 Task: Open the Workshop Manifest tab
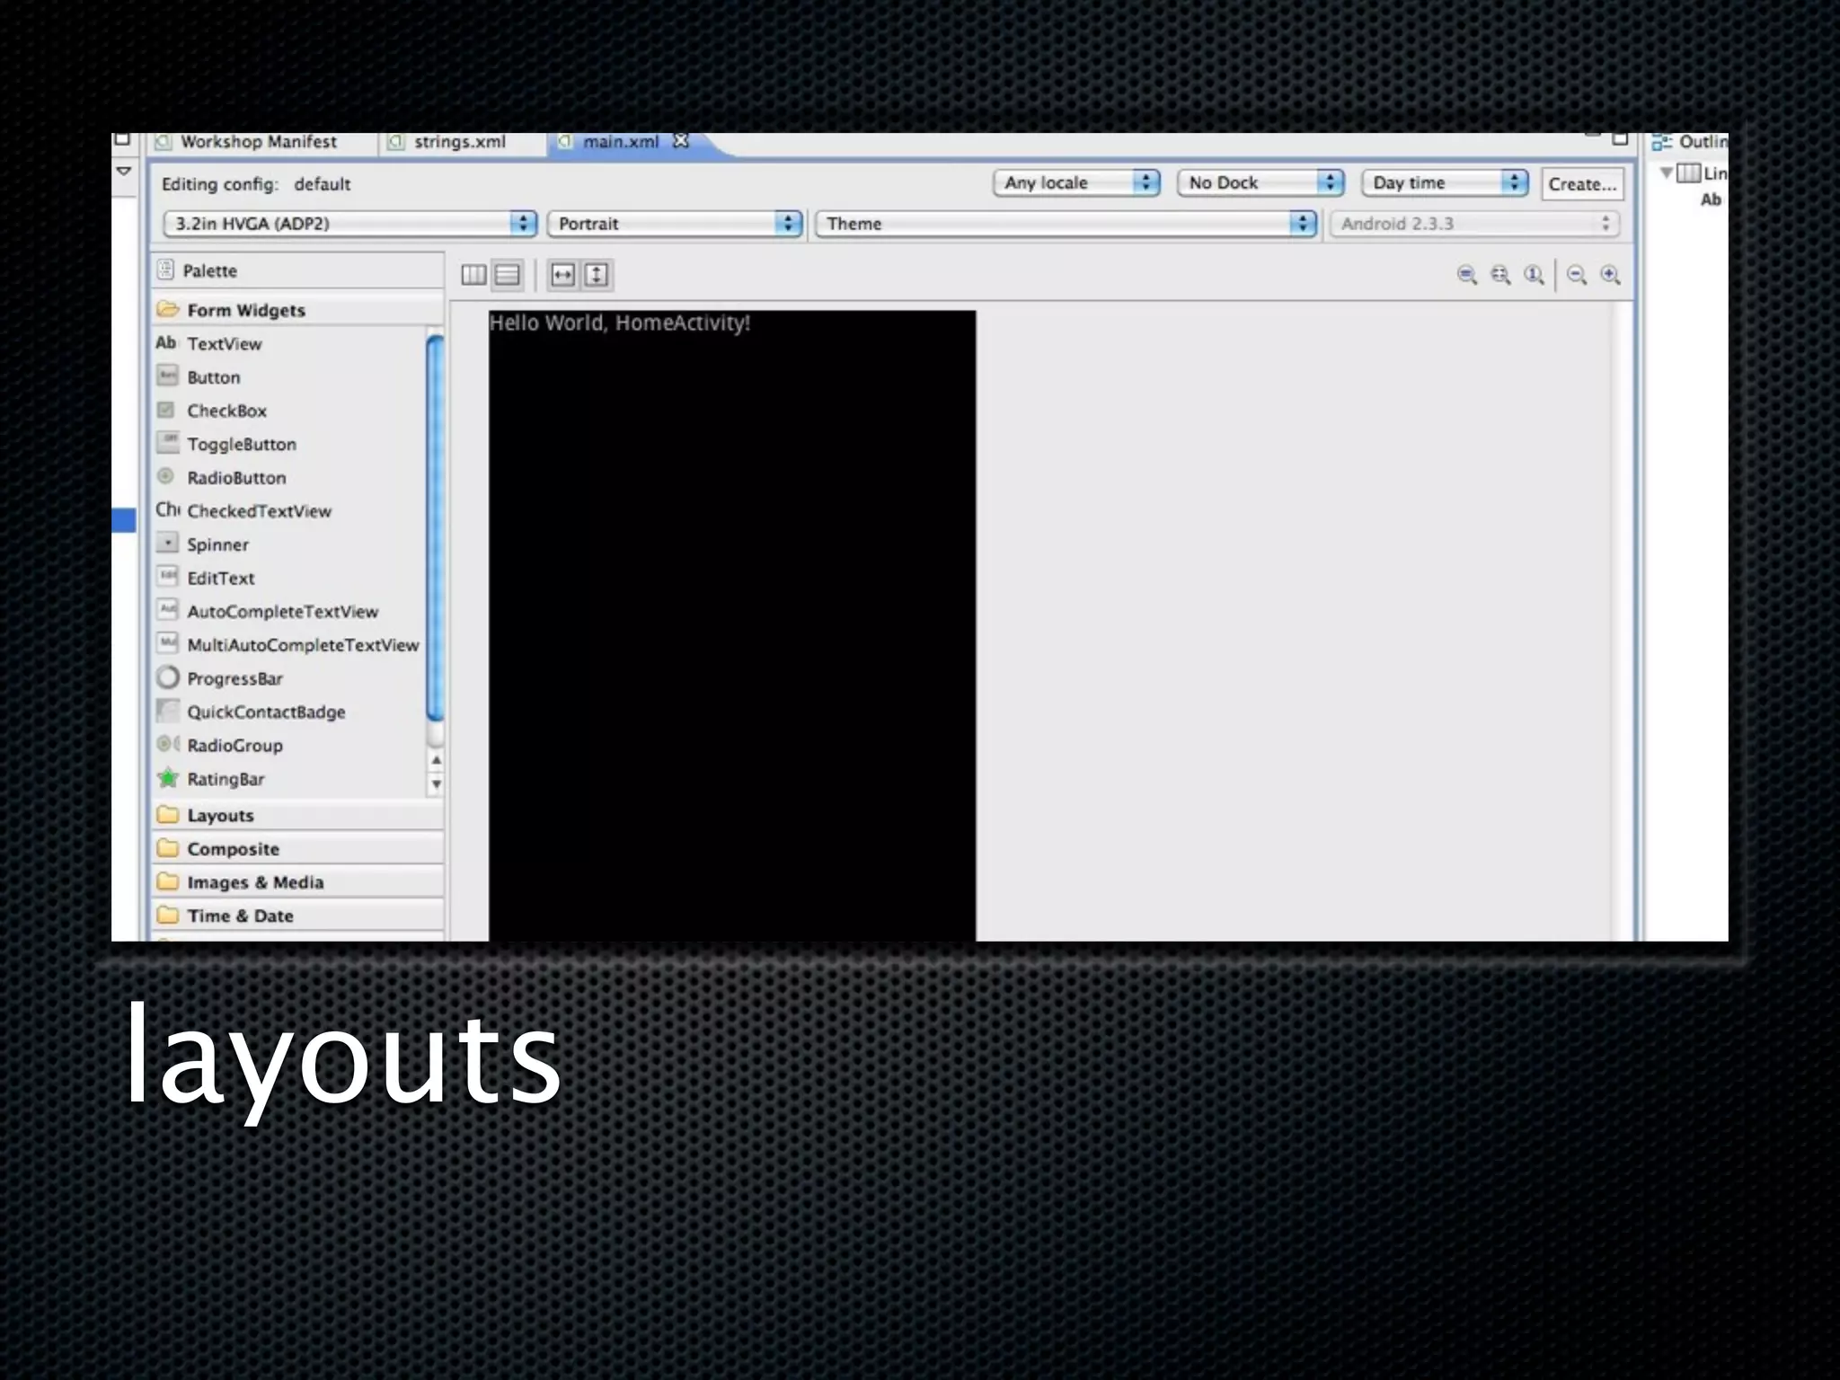pos(258,142)
